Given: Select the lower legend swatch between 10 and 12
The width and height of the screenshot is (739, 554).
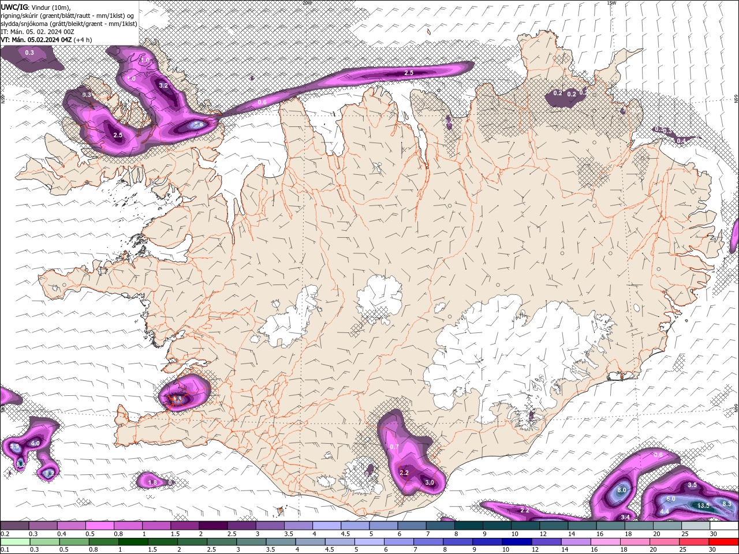Looking at the screenshot, I should [517, 541].
